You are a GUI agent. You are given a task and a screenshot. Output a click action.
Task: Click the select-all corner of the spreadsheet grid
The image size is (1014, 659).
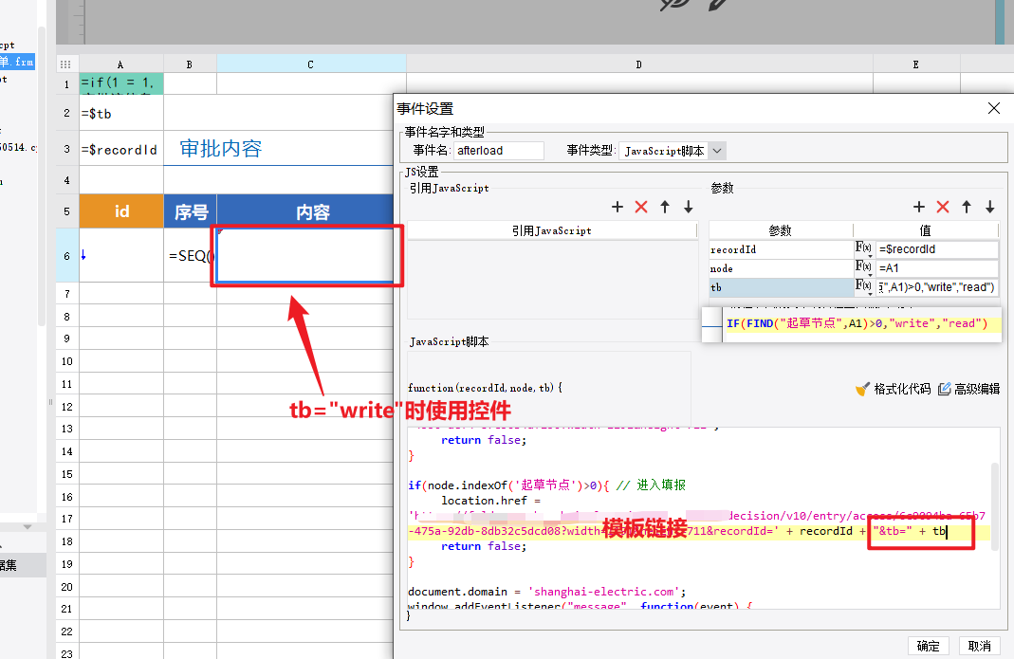point(65,64)
